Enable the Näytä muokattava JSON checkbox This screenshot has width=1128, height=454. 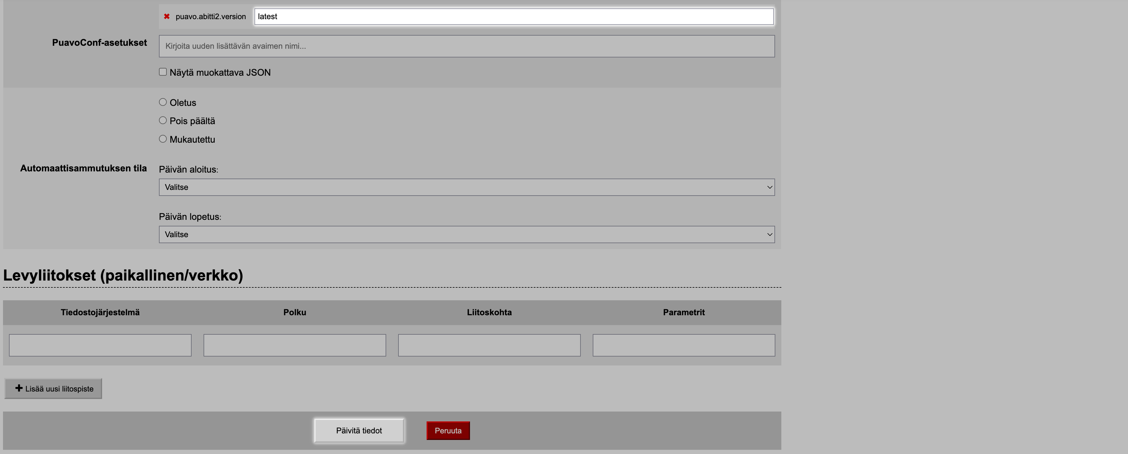click(163, 72)
